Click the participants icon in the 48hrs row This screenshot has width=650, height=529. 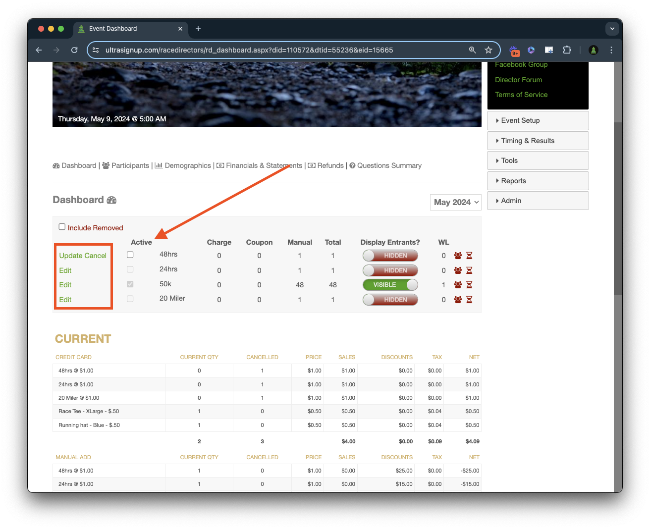coord(458,256)
